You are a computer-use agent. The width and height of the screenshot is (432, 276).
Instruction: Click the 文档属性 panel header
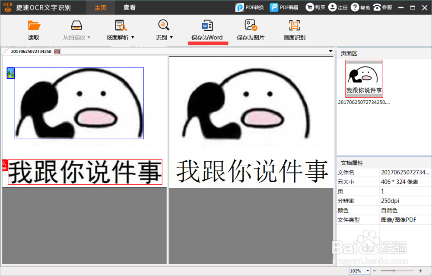coord(352,163)
